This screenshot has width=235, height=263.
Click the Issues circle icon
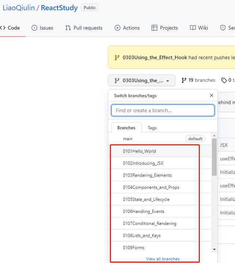pyautogui.click(x=34, y=28)
